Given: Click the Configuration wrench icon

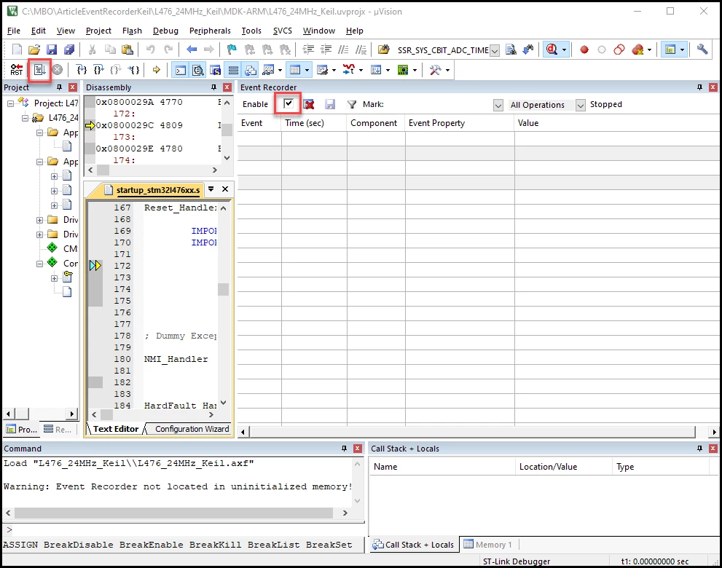Looking at the screenshot, I should point(702,50).
